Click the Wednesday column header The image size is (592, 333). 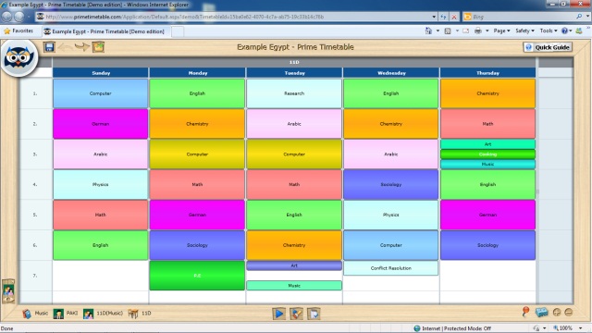(x=391, y=73)
